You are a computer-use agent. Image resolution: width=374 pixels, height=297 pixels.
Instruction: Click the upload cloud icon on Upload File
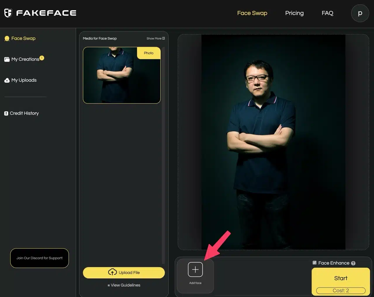point(112,272)
